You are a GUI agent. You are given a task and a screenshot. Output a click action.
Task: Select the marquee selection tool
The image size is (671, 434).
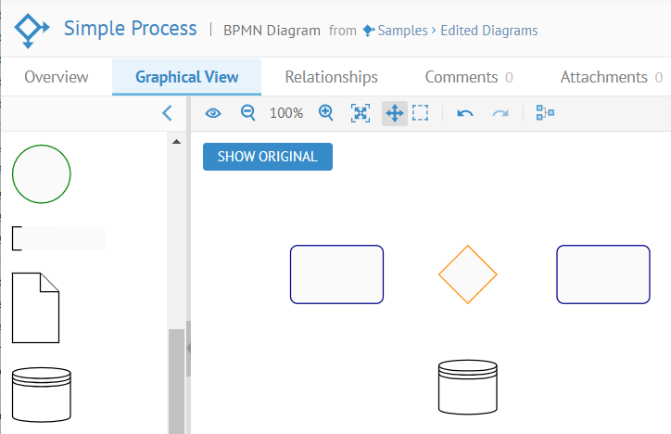tap(420, 113)
